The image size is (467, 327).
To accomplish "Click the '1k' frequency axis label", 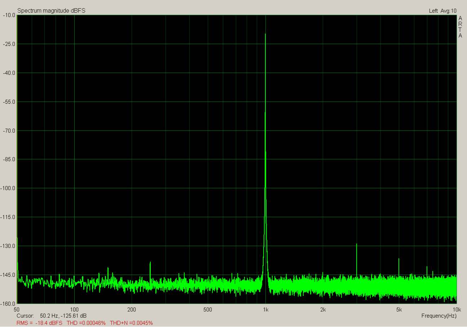I will (x=266, y=310).
